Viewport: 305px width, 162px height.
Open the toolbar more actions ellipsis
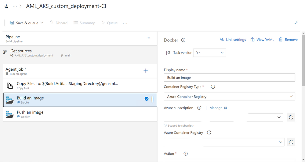(125, 23)
